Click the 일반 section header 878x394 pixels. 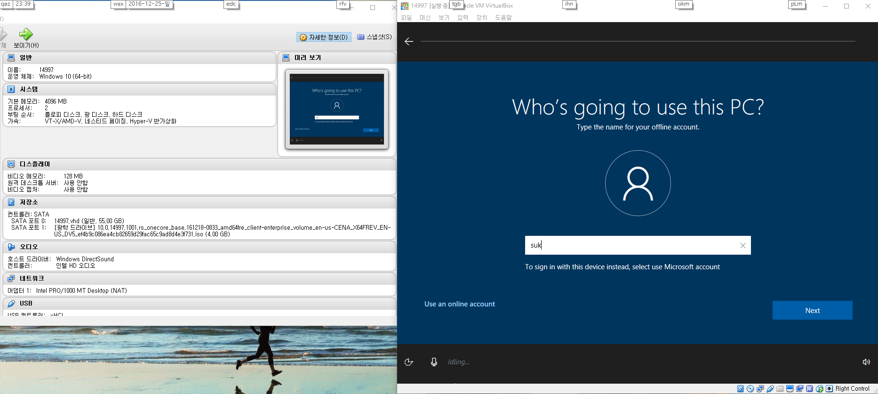139,57
